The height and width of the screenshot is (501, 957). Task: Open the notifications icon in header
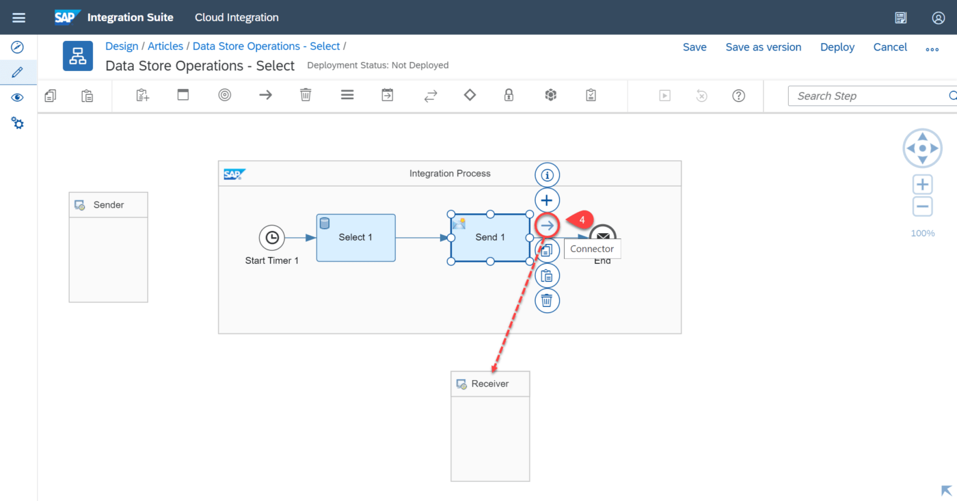(x=901, y=18)
